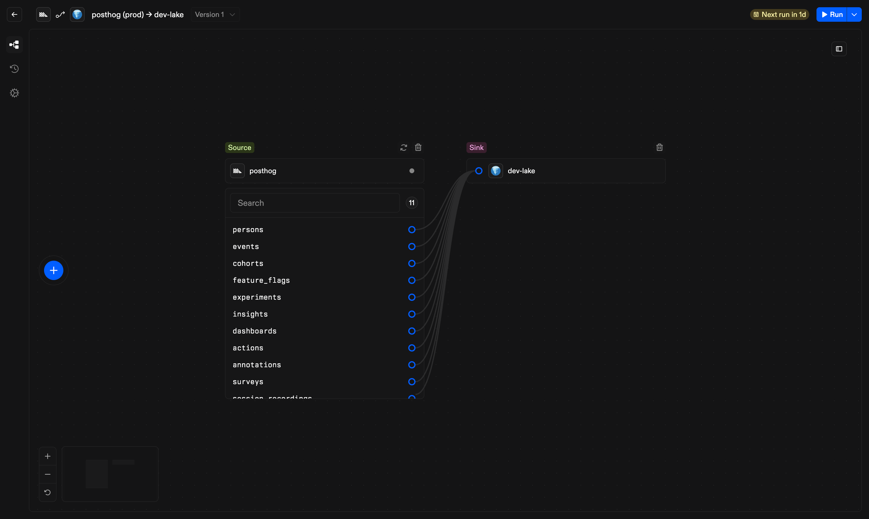Select the cohorts stream row
Viewport: 869px width, 519px height.
click(325, 263)
